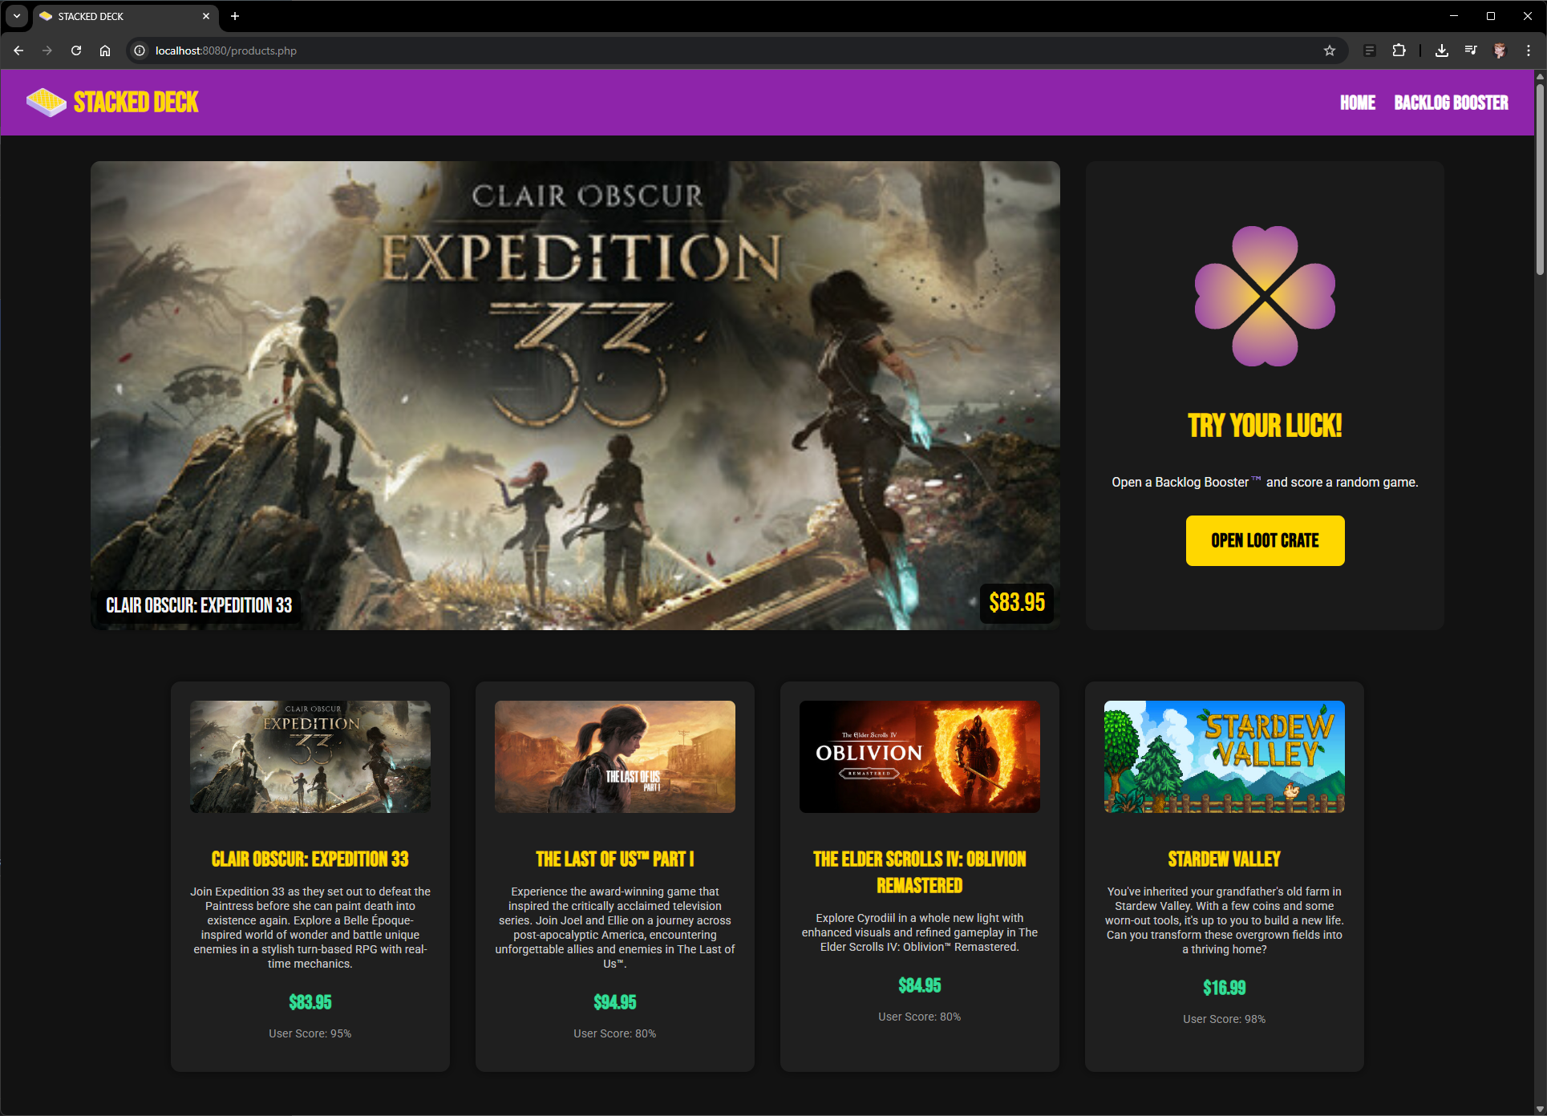Click the $94.95 price

coord(615,1002)
